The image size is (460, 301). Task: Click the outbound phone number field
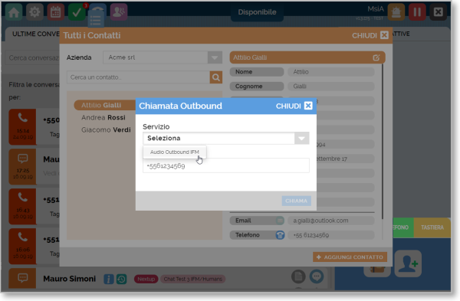point(226,165)
